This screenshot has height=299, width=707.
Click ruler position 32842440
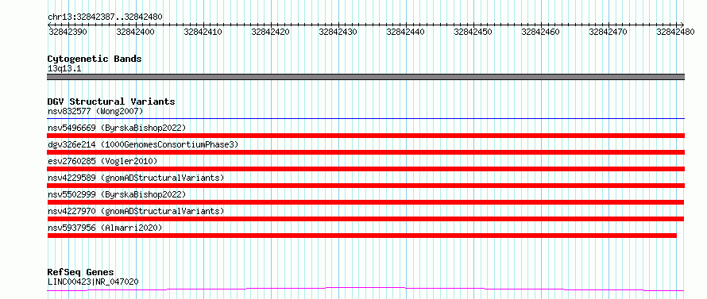coord(406,32)
